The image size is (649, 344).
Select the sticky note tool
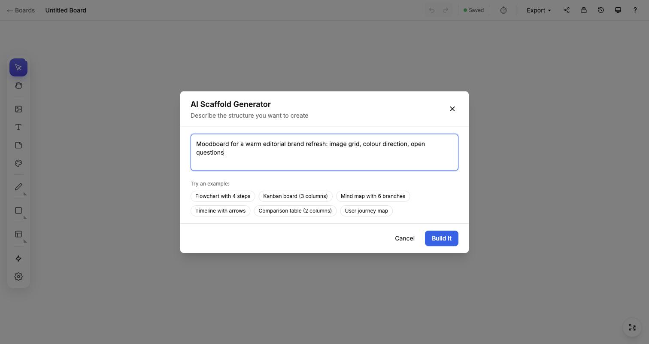coord(18,145)
